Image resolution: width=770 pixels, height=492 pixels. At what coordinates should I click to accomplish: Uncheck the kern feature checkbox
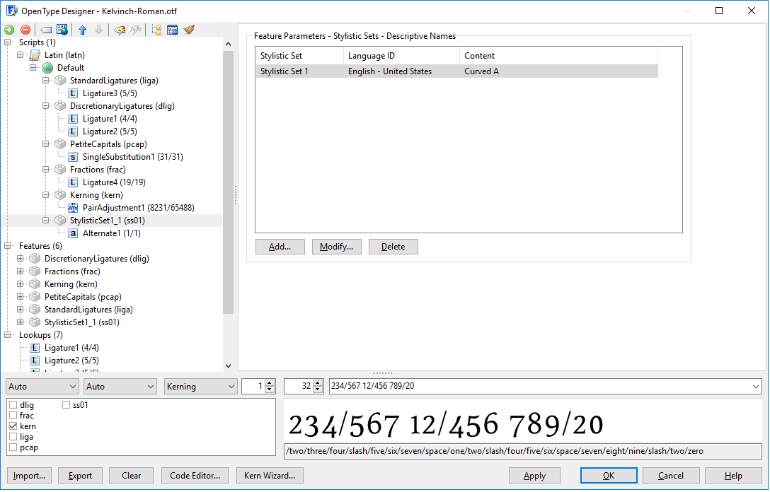click(13, 426)
